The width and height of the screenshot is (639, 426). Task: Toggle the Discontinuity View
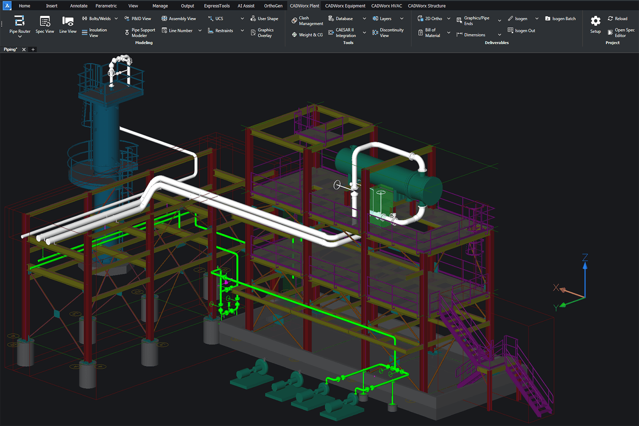(388, 33)
